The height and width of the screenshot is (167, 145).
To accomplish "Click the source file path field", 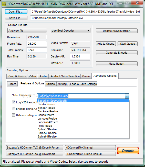I will pos(85,12).
